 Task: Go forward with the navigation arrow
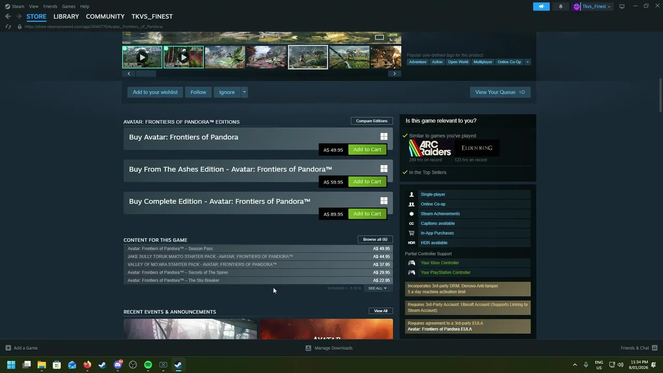coord(19,17)
